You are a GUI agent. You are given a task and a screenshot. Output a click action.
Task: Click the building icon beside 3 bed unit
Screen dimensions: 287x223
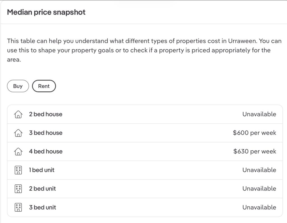click(18, 207)
